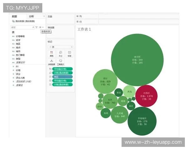Select the 热门等级 dimension field

(x=20, y=55)
